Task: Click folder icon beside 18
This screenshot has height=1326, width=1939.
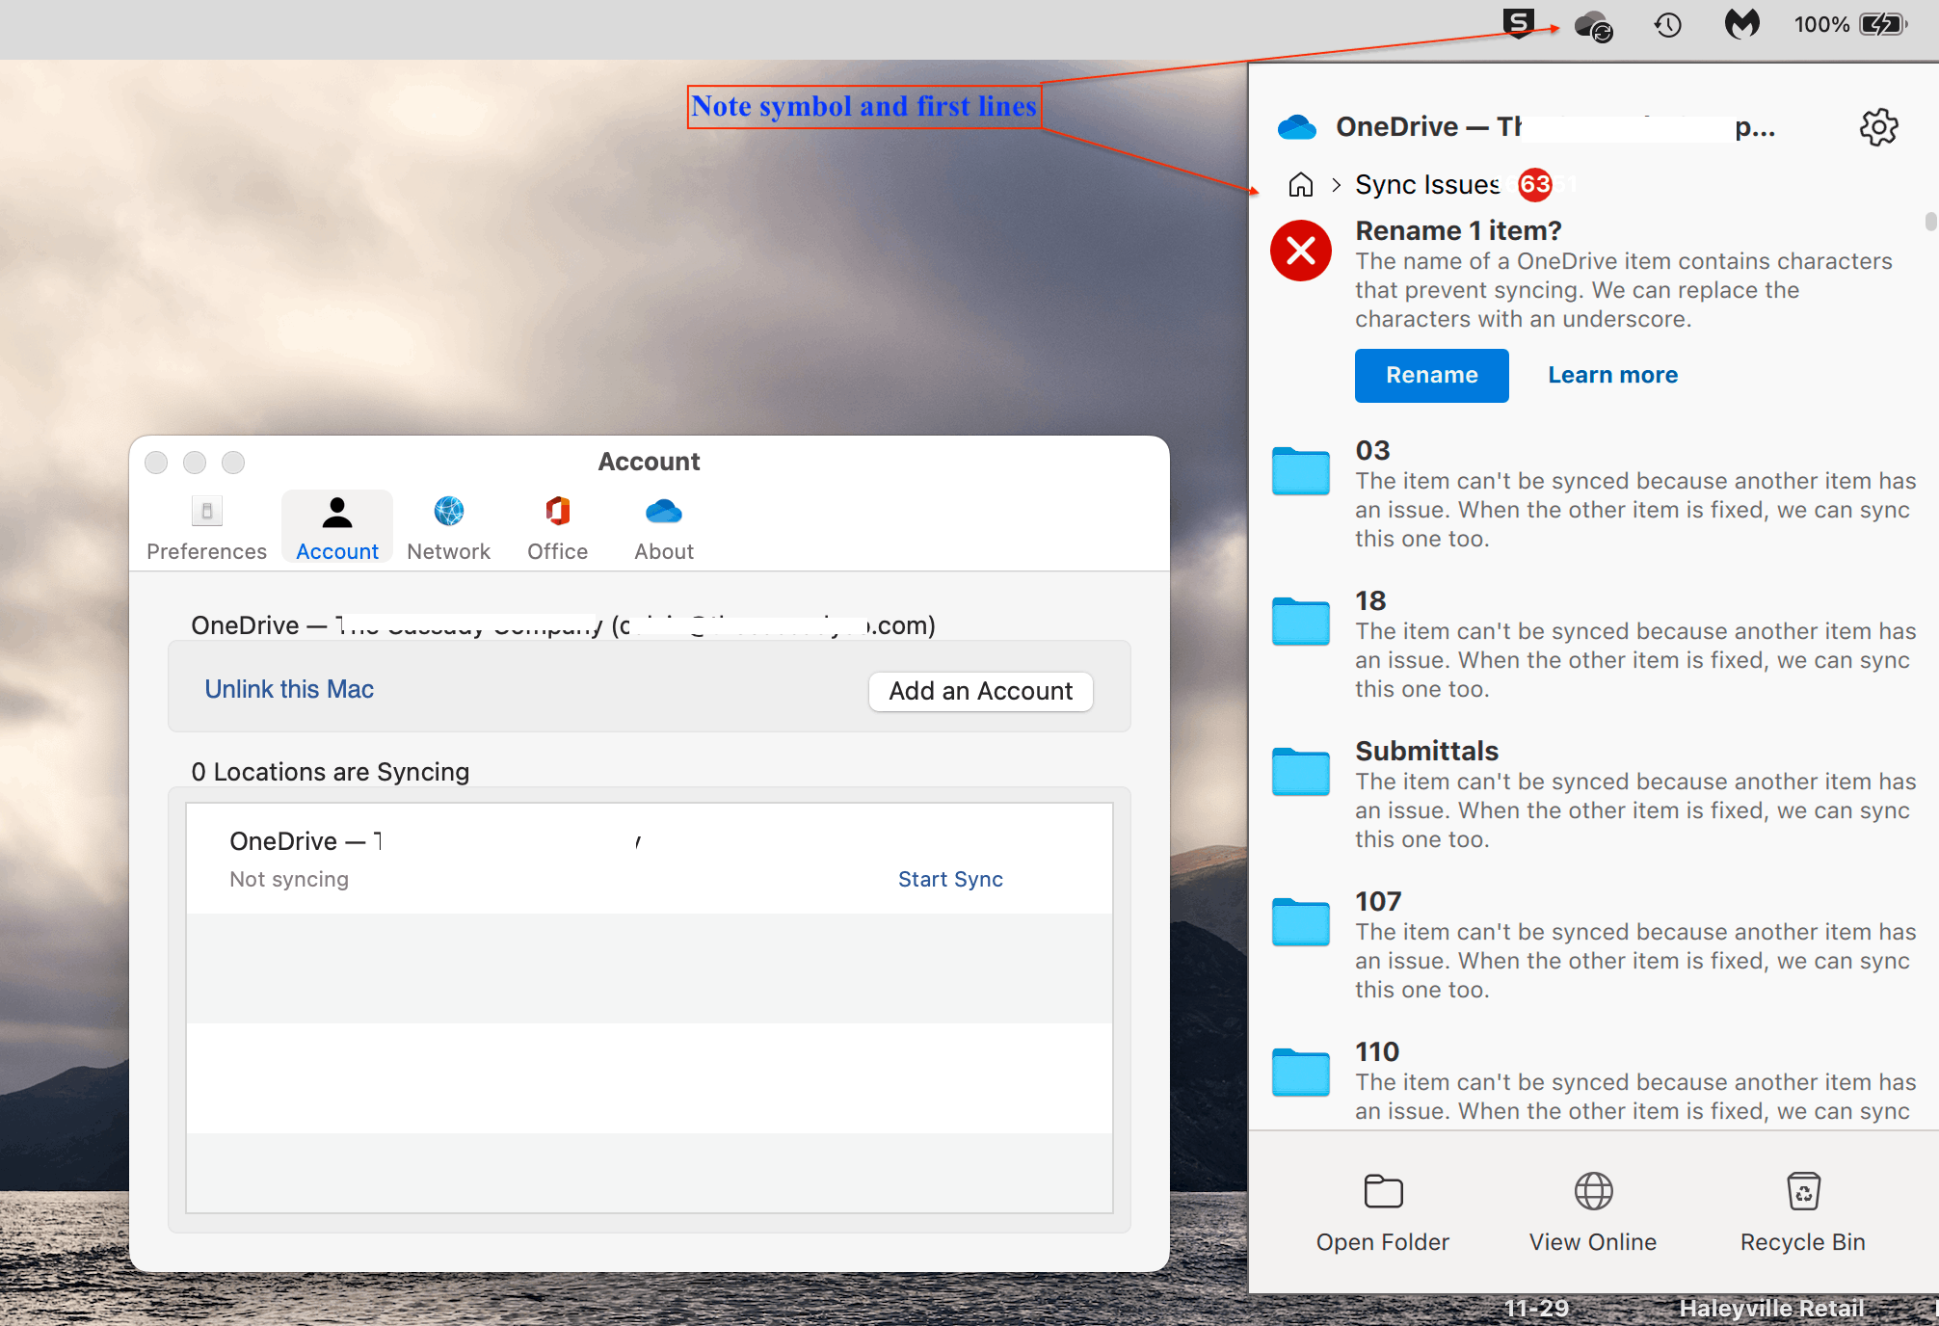Action: pyautogui.click(x=1300, y=622)
